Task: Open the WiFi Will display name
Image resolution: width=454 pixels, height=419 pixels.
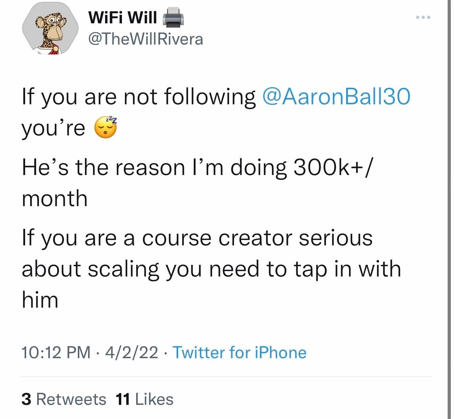Action: 122,17
